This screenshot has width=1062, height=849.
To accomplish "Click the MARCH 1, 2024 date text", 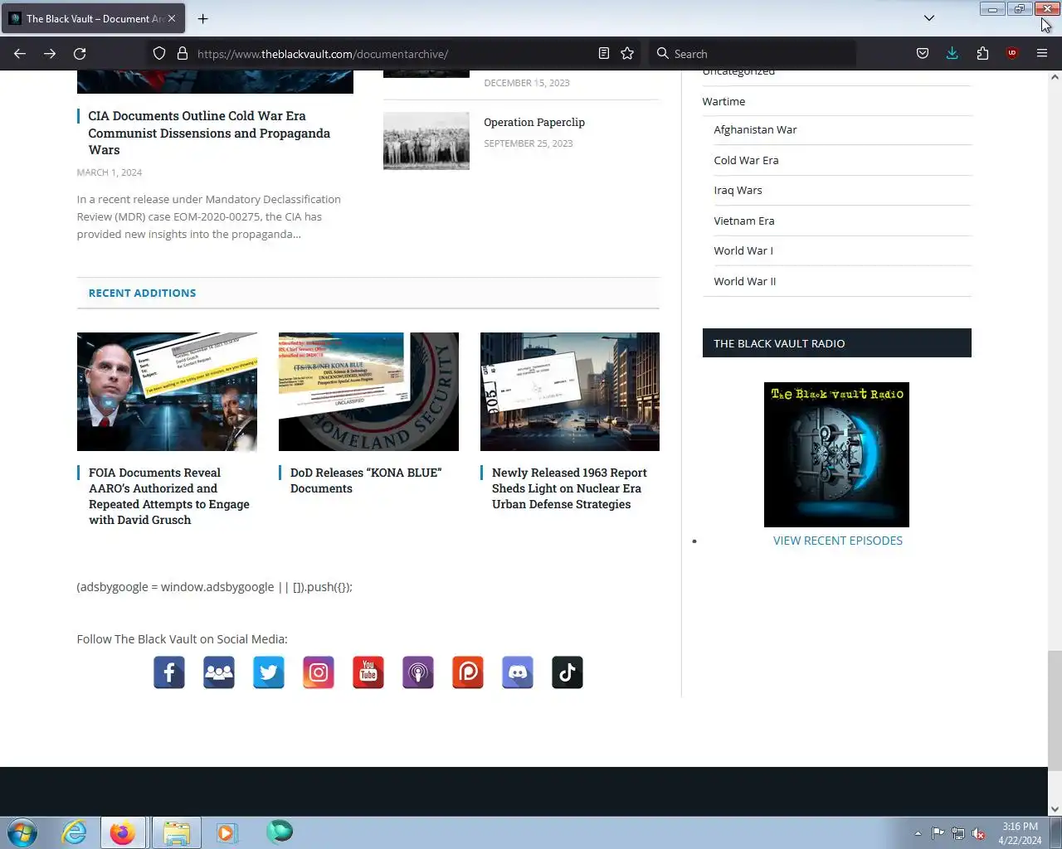I will (x=110, y=172).
